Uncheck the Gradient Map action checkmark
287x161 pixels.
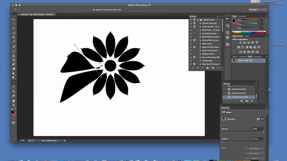(191, 61)
